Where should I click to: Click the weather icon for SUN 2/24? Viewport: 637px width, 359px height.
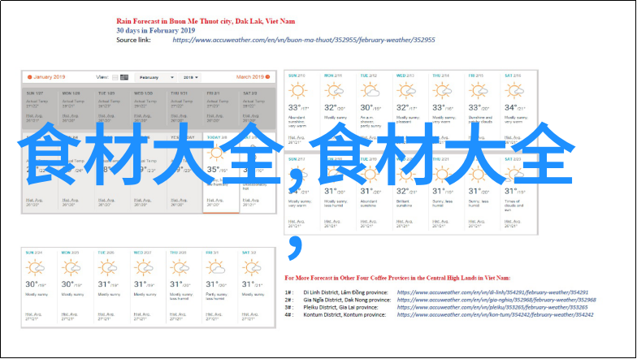[x=35, y=268]
